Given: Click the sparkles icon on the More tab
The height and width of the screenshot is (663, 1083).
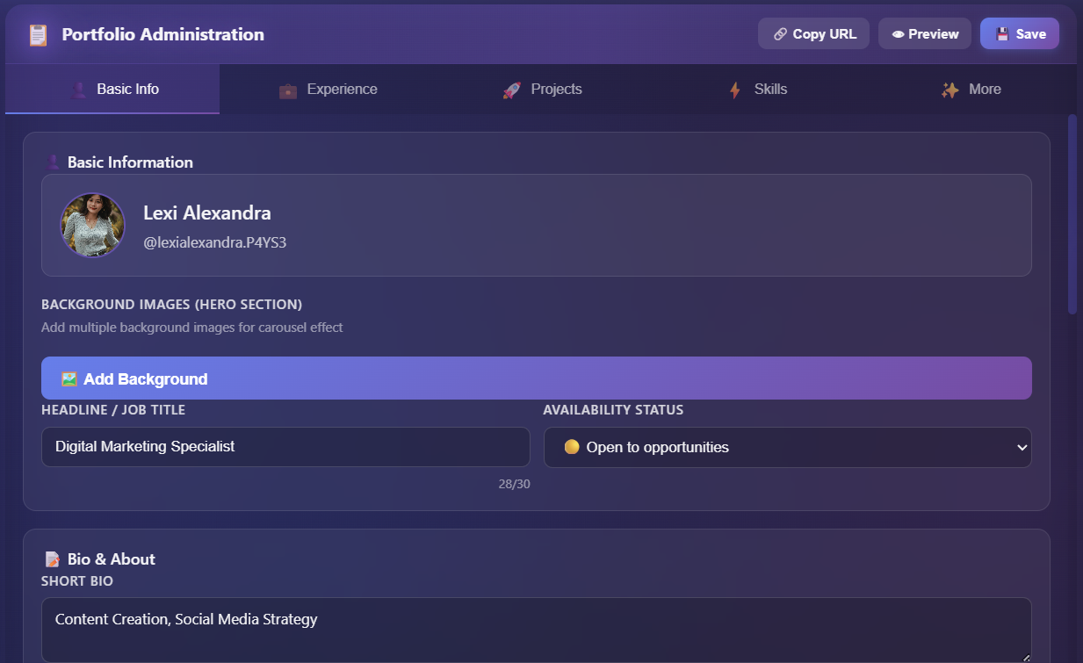Looking at the screenshot, I should [949, 89].
